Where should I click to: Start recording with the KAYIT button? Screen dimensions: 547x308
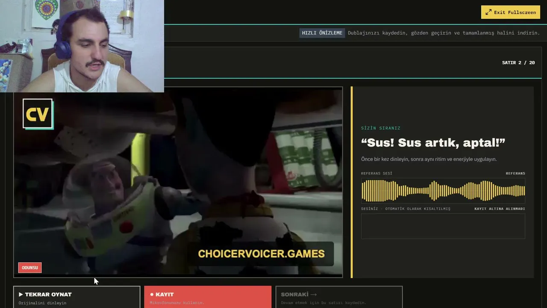point(208,297)
